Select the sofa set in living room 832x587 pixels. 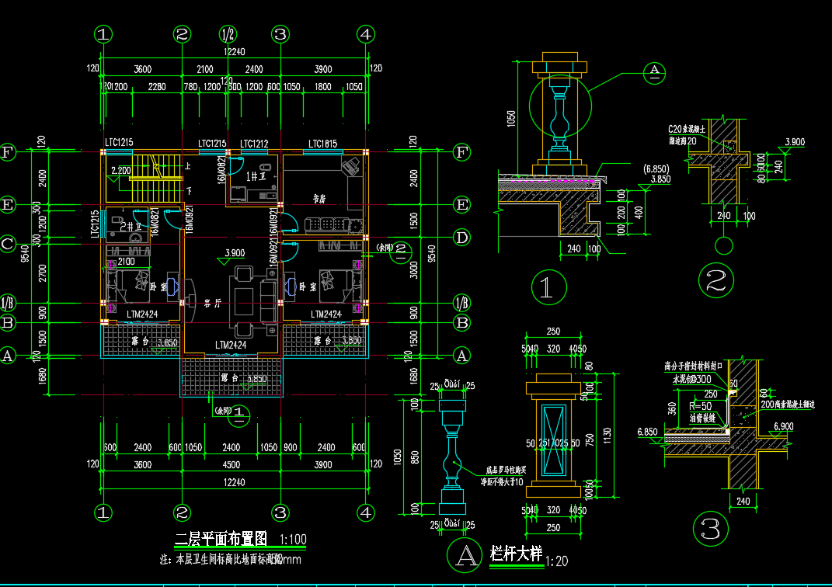pyautogui.click(x=253, y=302)
